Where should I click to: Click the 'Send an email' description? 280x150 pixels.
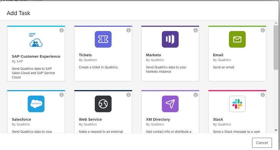223,67
